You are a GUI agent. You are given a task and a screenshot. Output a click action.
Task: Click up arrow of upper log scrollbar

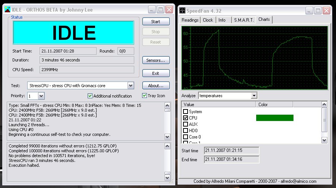[167, 105]
